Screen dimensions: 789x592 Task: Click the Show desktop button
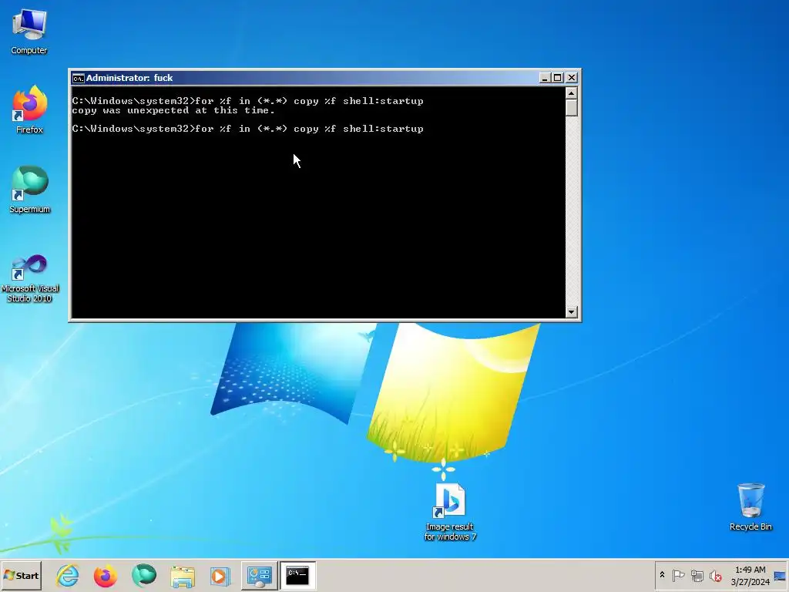[x=781, y=575]
